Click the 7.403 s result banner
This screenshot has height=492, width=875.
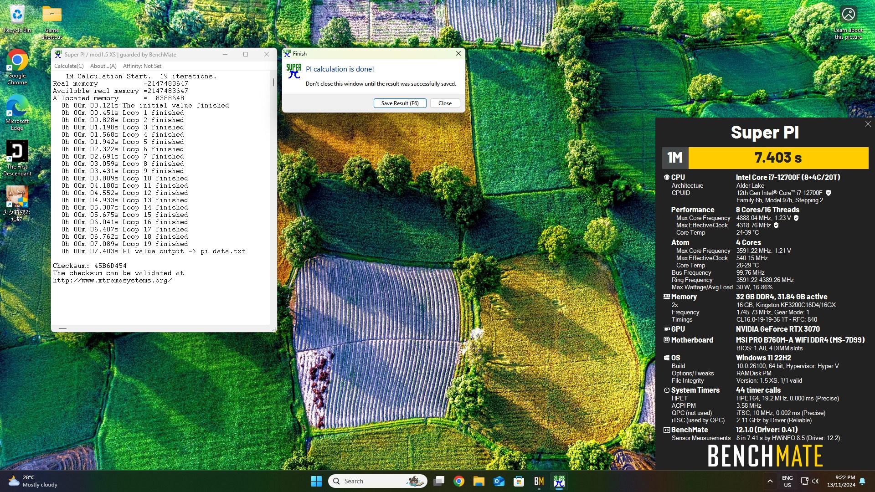778,158
